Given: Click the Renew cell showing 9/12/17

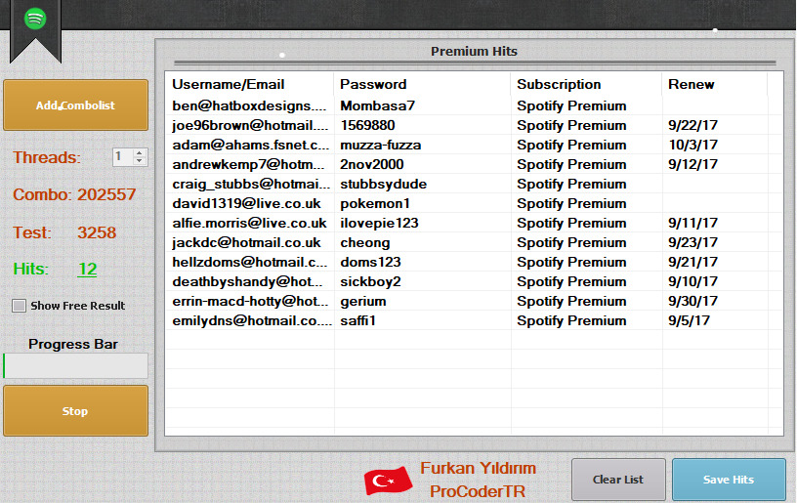Looking at the screenshot, I should [692, 165].
